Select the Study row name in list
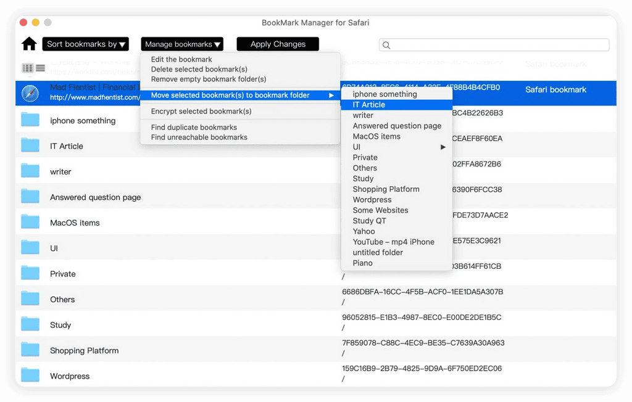 60,325
